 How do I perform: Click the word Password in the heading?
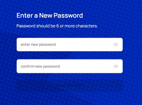[68, 15]
